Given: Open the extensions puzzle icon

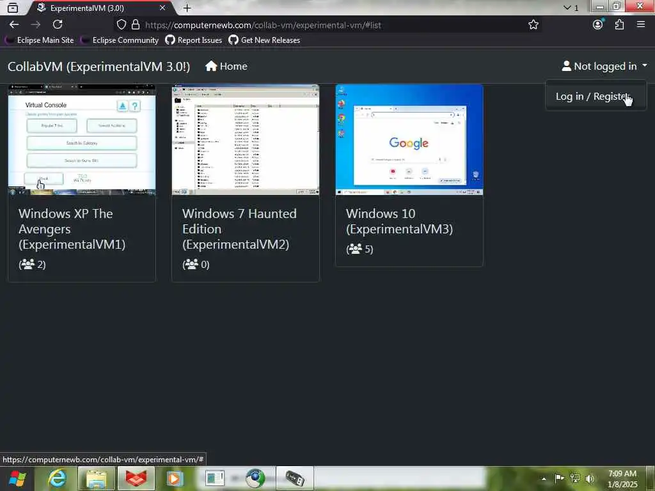Looking at the screenshot, I should (619, 25).
